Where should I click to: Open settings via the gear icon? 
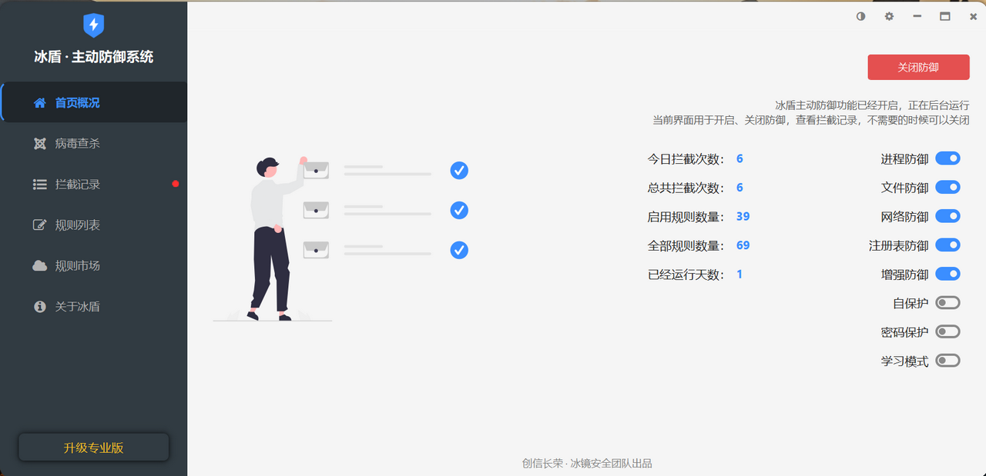pyautogui.click(x=889, y=16)
